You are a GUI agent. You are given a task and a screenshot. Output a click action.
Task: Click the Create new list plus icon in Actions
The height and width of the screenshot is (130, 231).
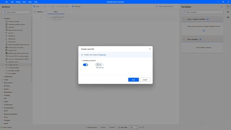[x=6, y=65]
